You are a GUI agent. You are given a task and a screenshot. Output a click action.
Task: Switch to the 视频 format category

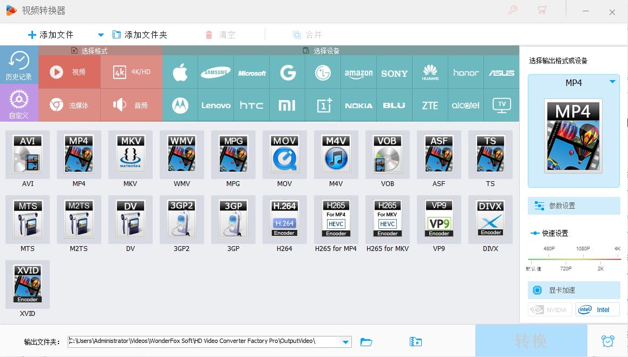coord(69,72)
